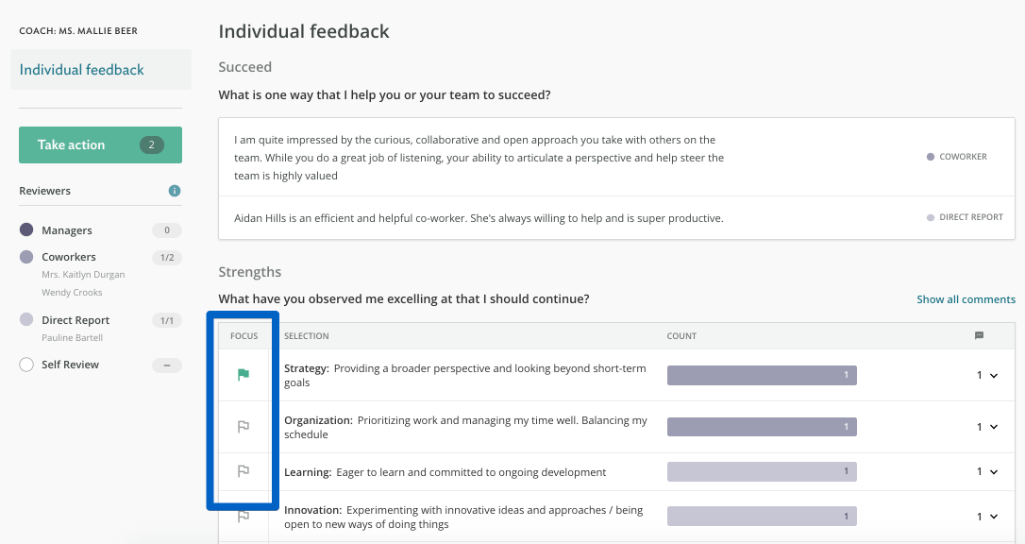Viewport: 1025px width, 544px height.
Task: Open Show all comments
Action: (x=966, y=298)
